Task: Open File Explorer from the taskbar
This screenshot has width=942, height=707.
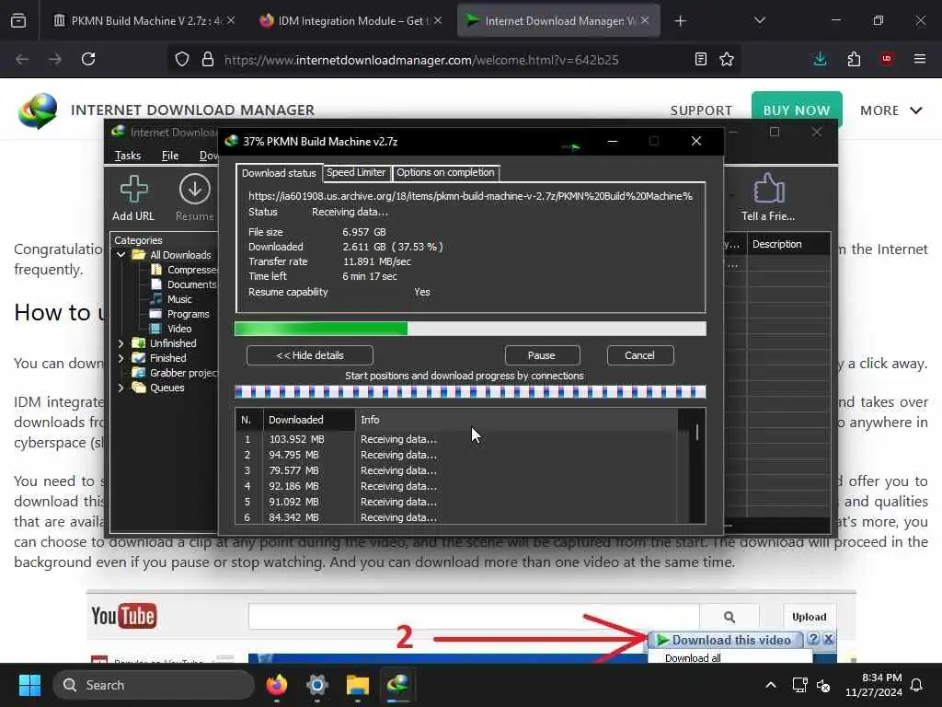Action: [358, 685]
